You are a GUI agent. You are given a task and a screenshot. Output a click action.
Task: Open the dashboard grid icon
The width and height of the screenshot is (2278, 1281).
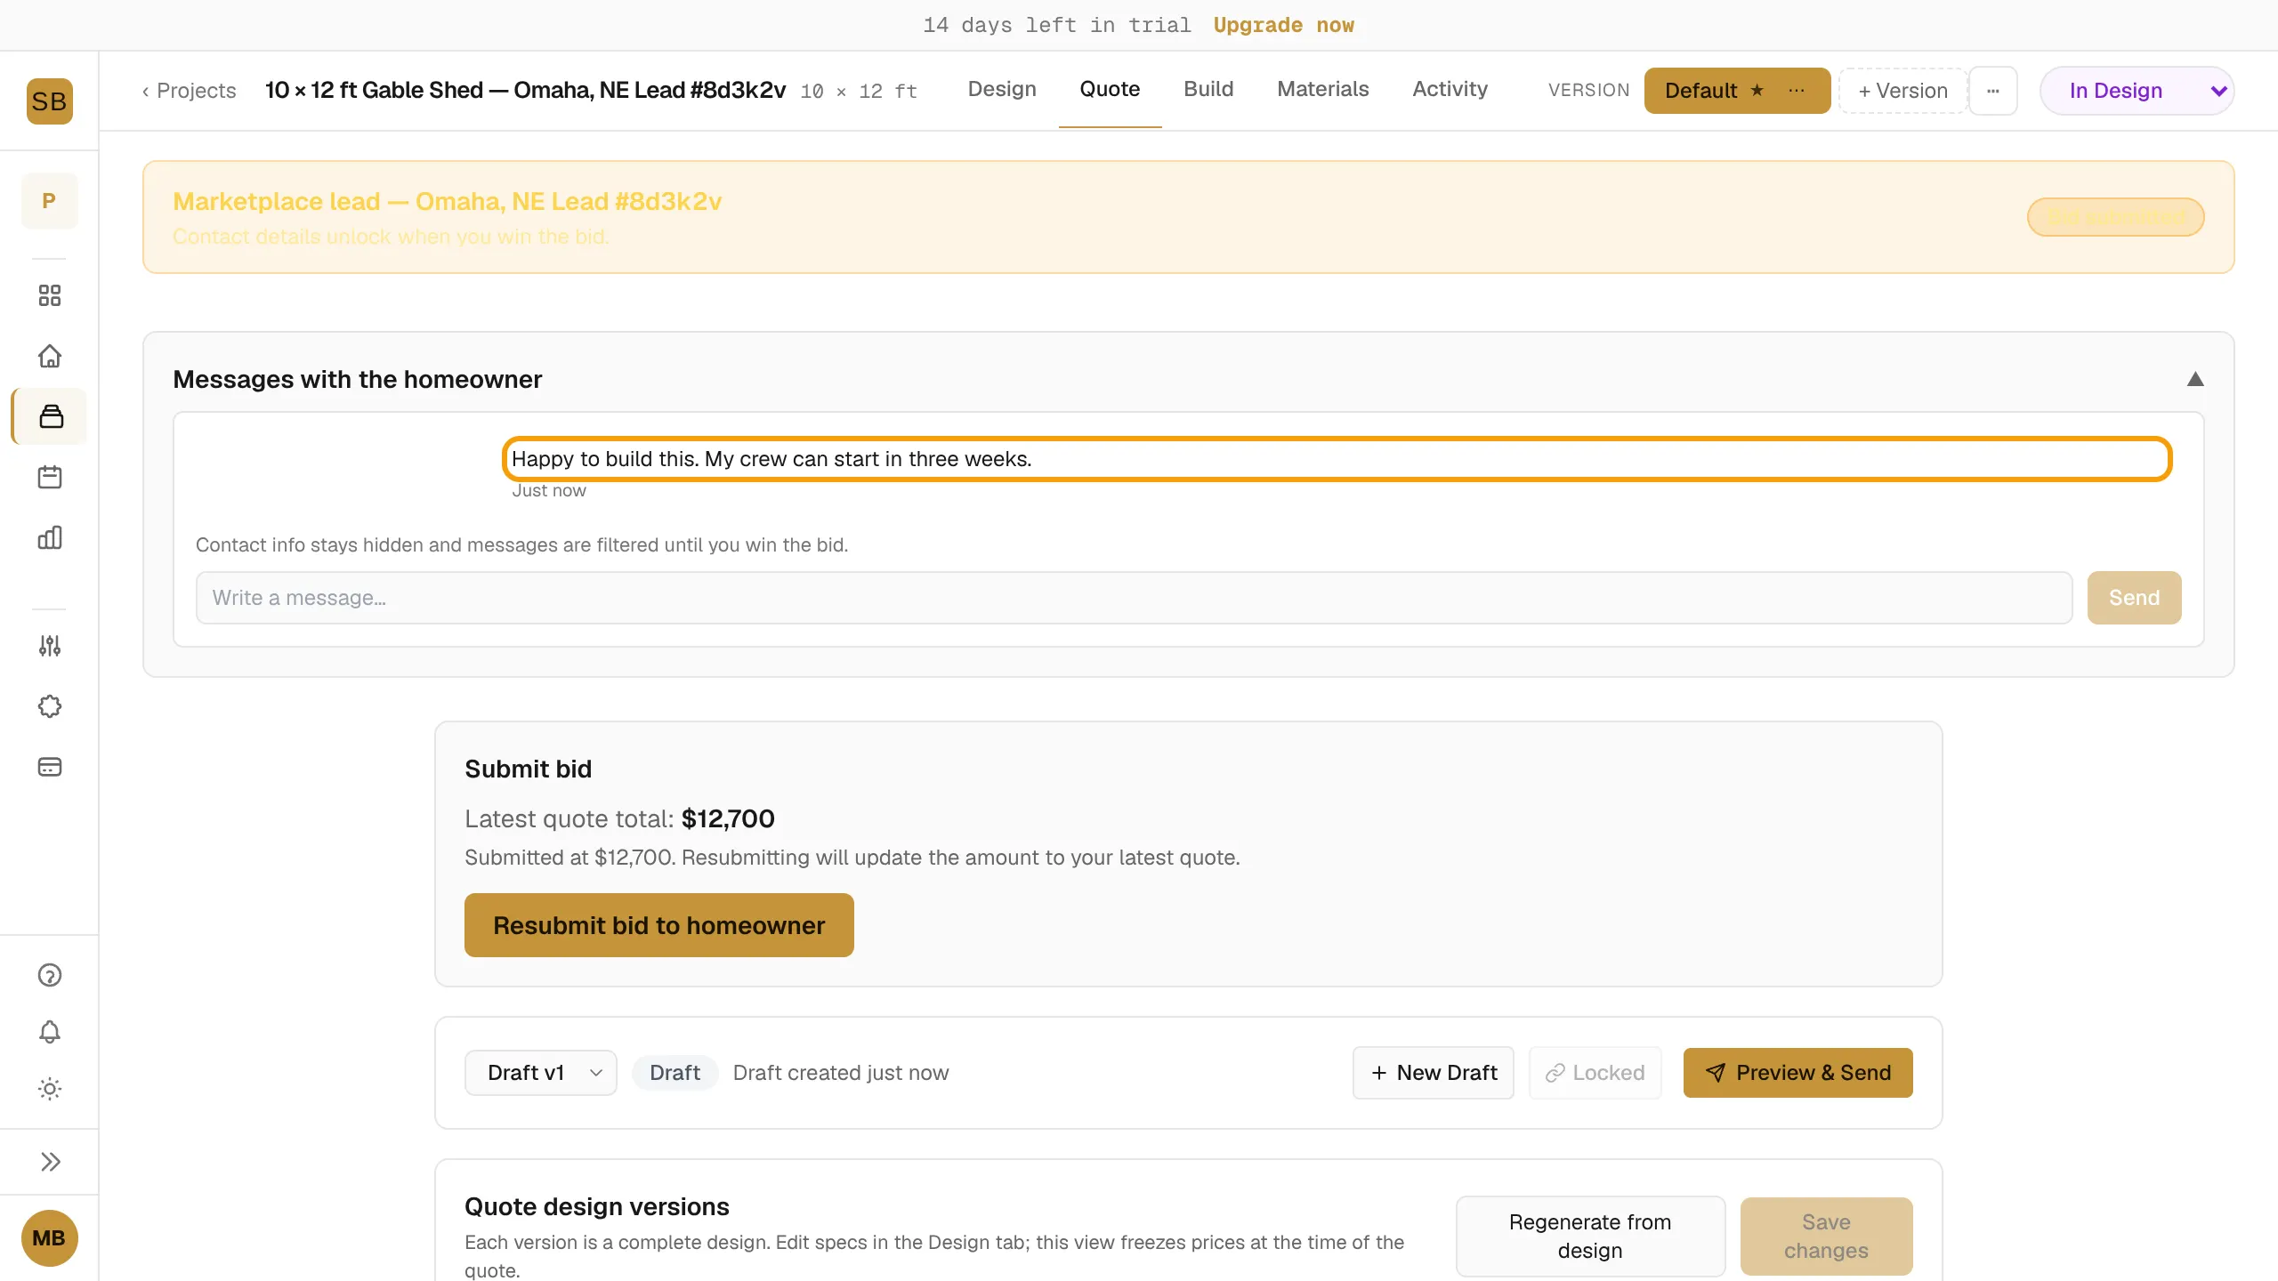pos(50,295)
